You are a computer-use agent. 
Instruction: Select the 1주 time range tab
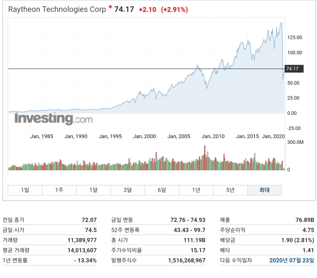pyautogui.click(x=59, y=190)
